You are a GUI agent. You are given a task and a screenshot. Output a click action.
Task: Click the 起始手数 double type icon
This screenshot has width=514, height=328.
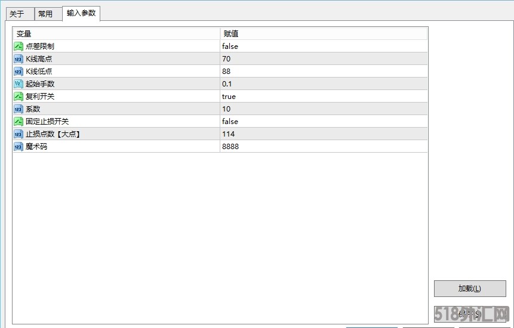(19, 84)
